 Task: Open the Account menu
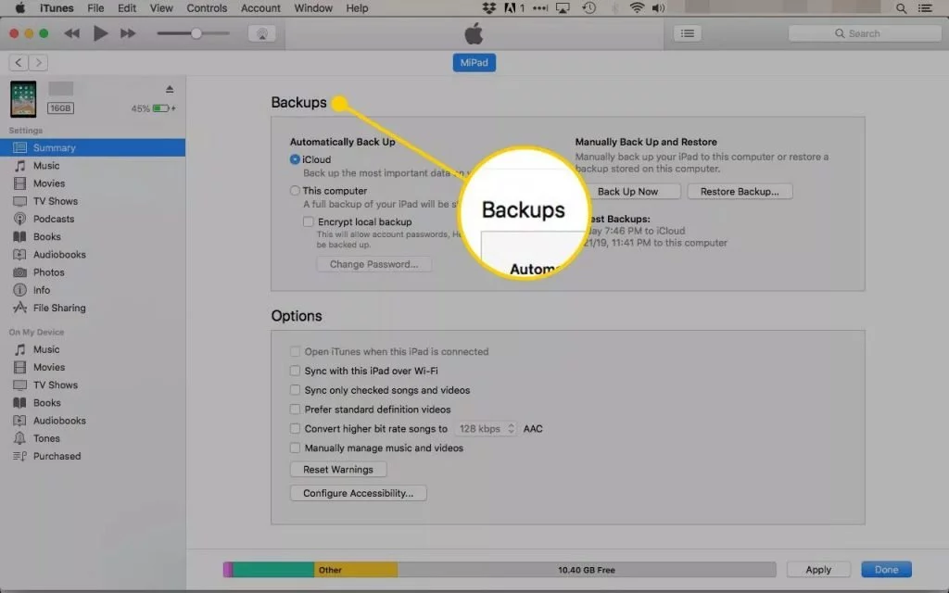(x=260, y=8)
